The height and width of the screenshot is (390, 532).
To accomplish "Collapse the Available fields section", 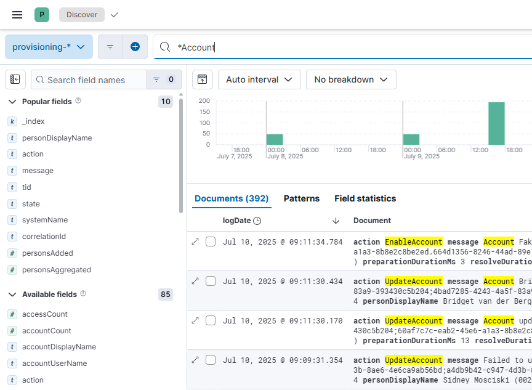I will (12, 295).
